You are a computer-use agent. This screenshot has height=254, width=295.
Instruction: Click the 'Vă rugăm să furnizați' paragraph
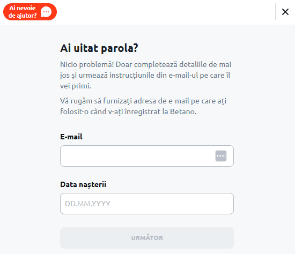(x=143, y=106)
